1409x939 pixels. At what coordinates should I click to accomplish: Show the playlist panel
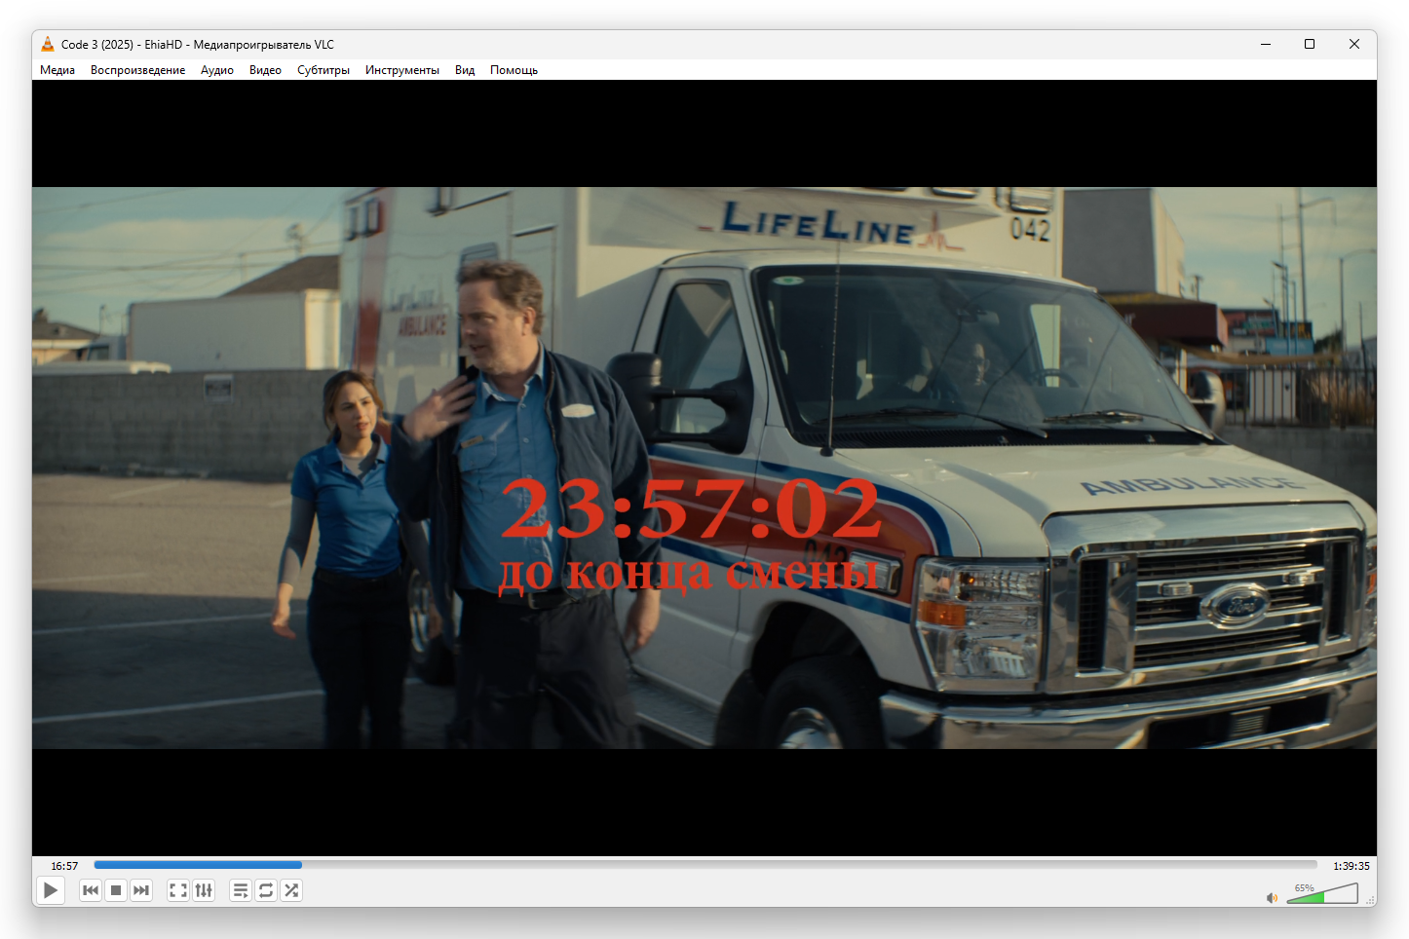point(241,890)
